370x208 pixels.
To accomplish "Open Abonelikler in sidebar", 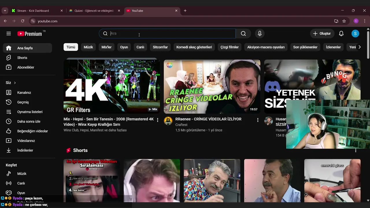I will (x=27, y=67).
